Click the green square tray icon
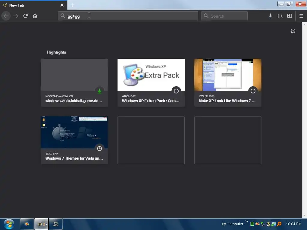The width and height of the screenshot is (307, 230). coord(252,224)
